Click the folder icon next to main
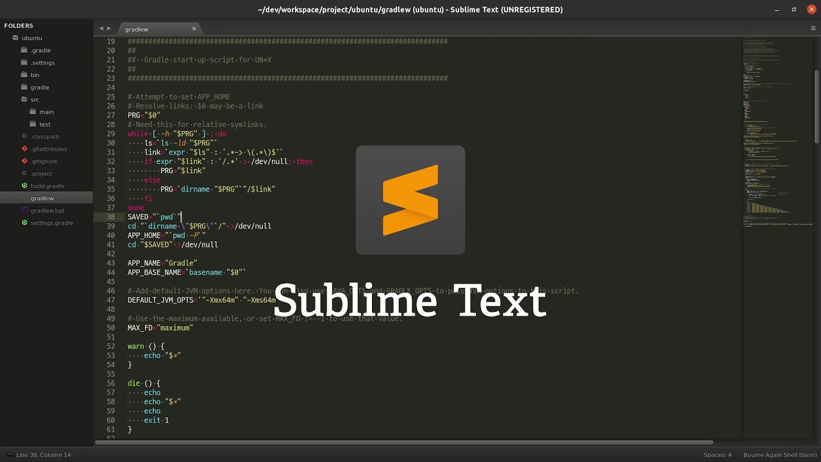821x462 pixels. [x=33, y=112]
